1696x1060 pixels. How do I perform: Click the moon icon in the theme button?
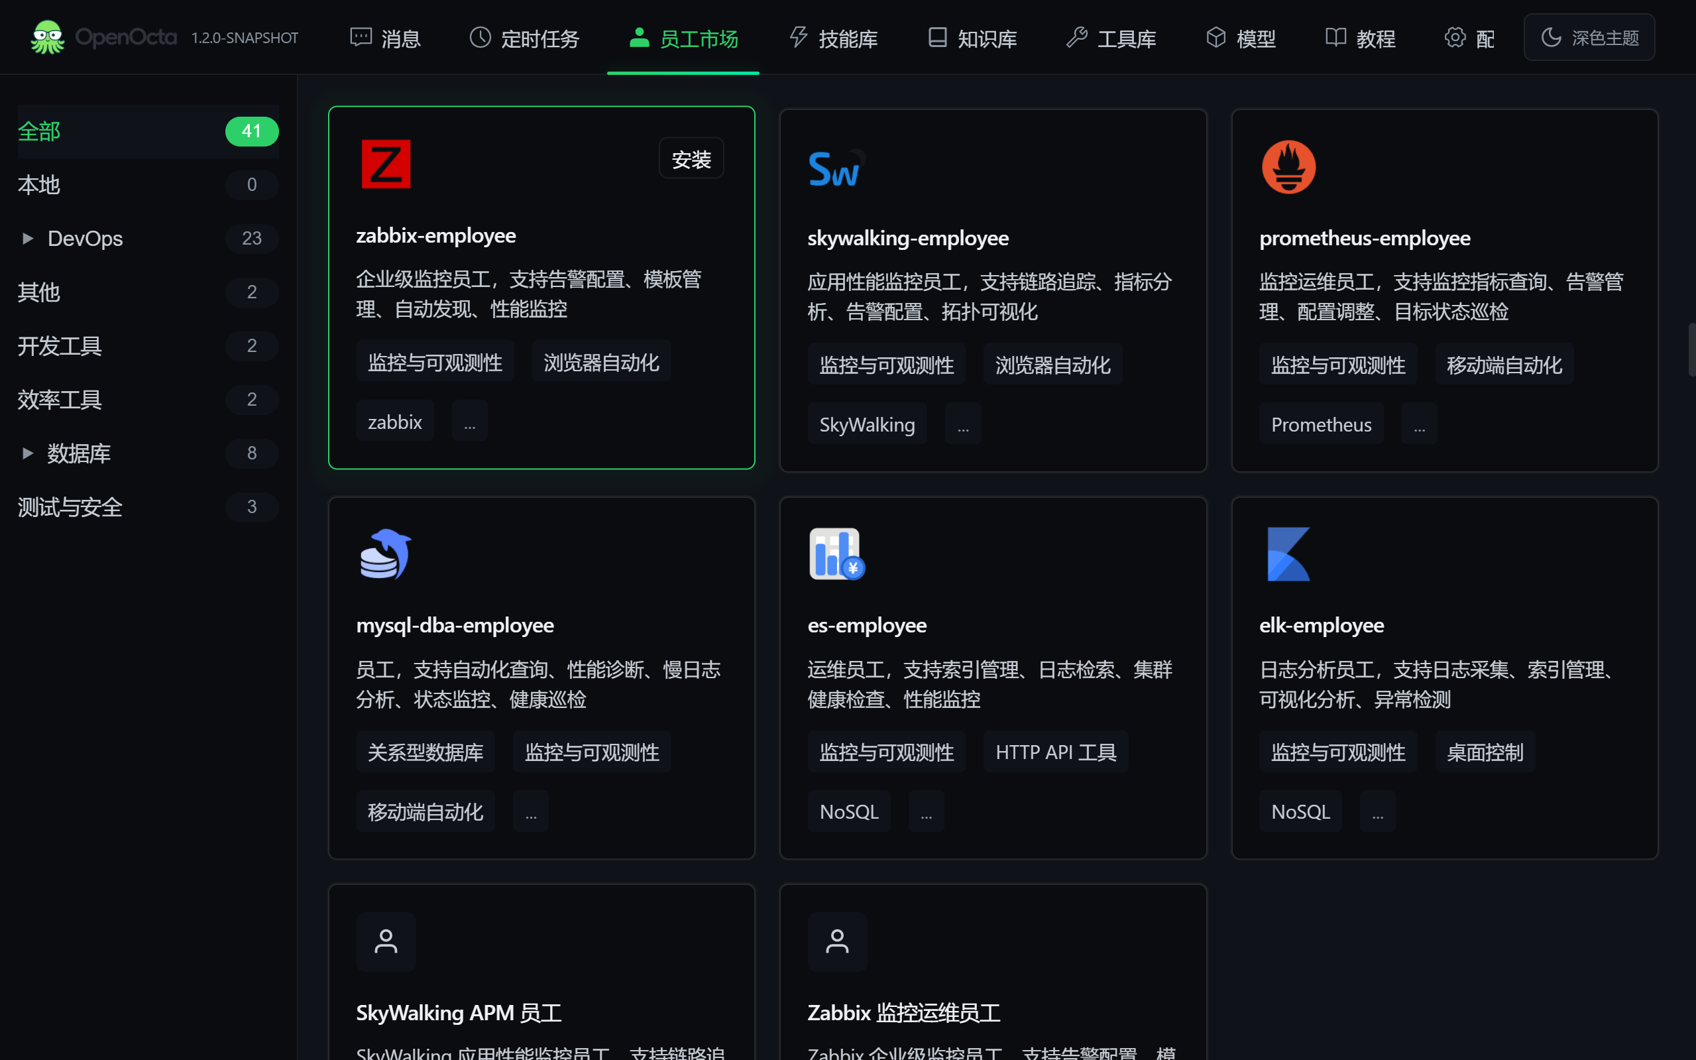point(1551,37)
